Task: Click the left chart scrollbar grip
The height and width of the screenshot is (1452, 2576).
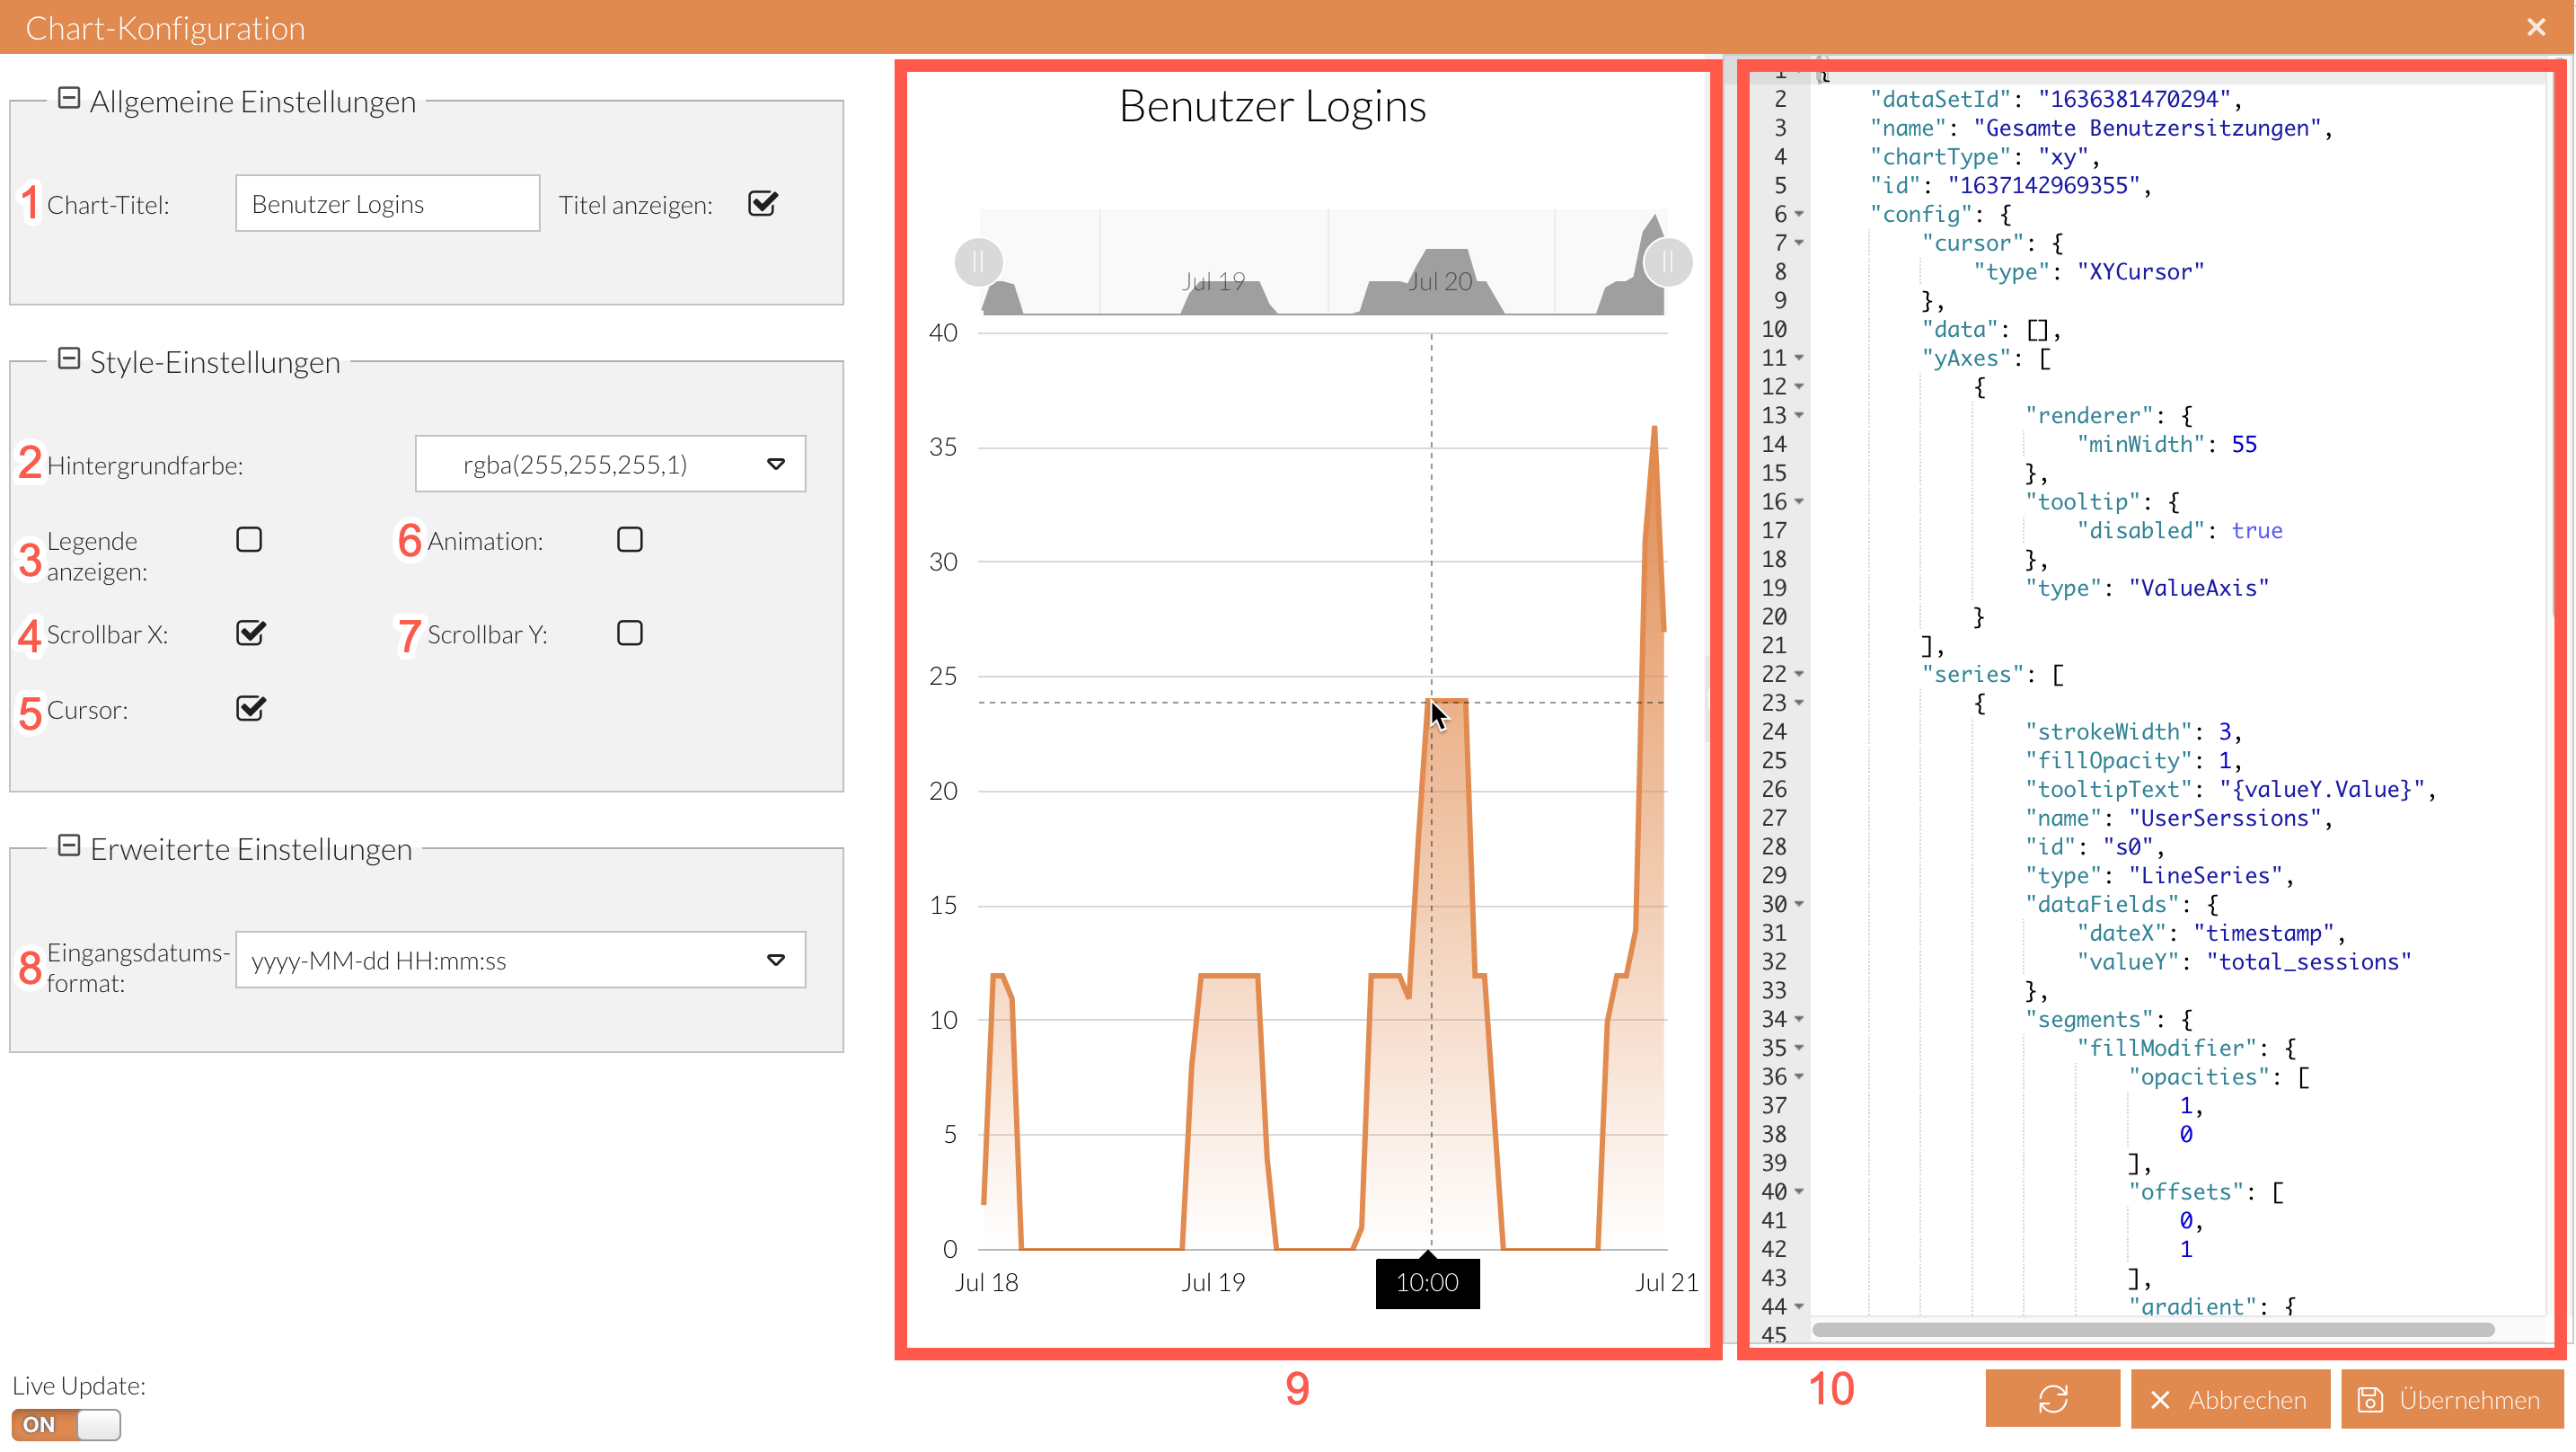Action: [978, 262]
